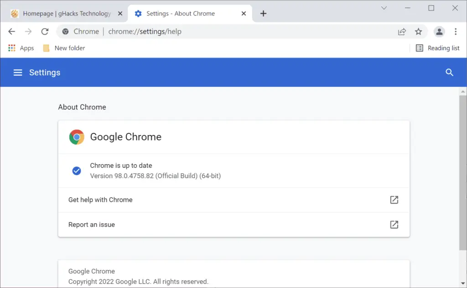Click the scrollbar down arrow

pos(463,283)
